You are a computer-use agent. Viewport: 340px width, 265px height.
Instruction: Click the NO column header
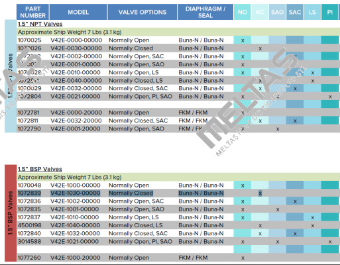click(243, 12)
